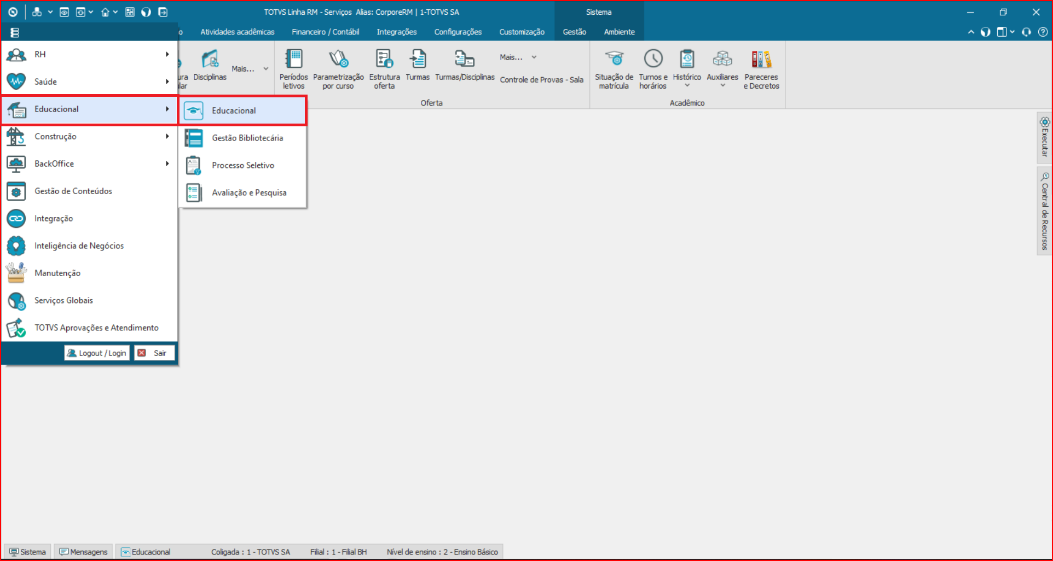Open the Turnos e horários tool
This screenshot has width=1053, height=561.
tap(653, 69)
